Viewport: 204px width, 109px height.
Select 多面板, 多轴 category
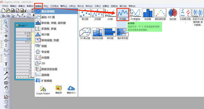[56, 29]
